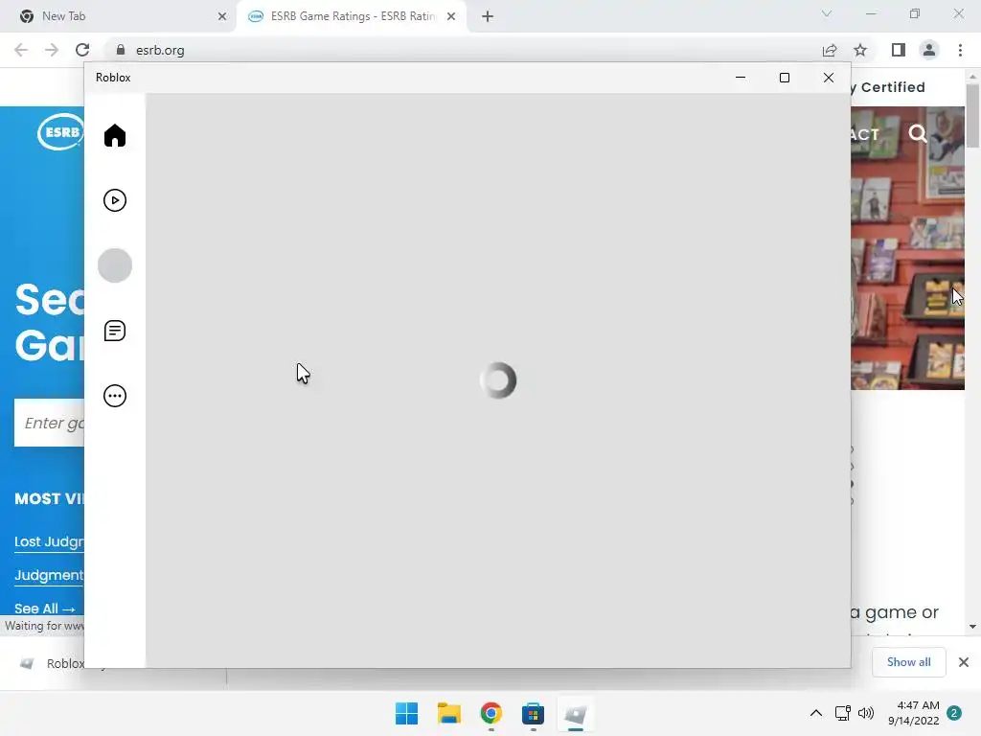This screenshot has height=736, width=981.
Task: Bookmark this tab with the star icon
Action: point(860,50)
